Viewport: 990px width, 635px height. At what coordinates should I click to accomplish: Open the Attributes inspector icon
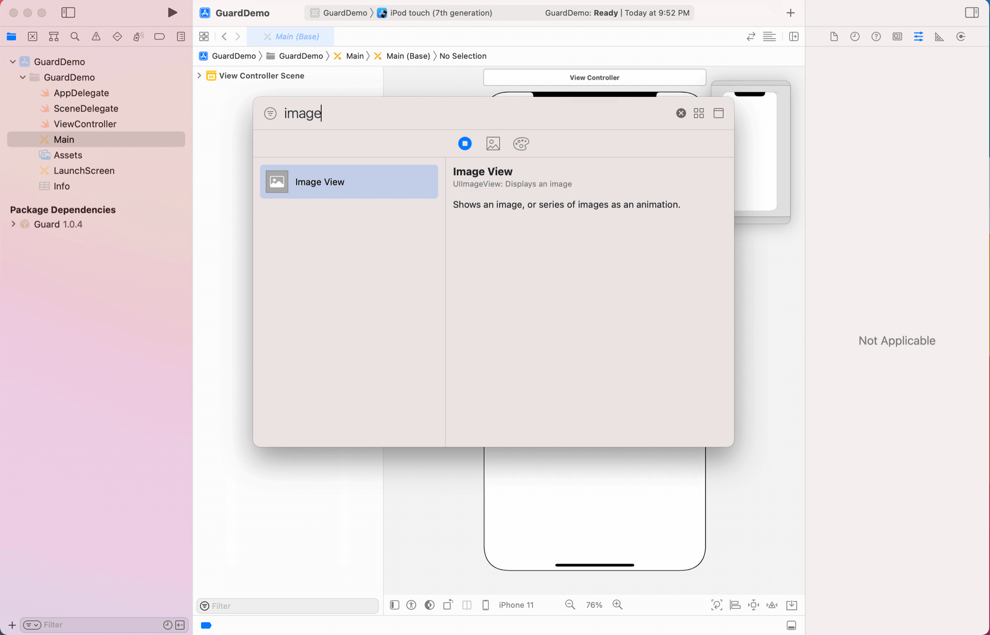tap(918, 37)
